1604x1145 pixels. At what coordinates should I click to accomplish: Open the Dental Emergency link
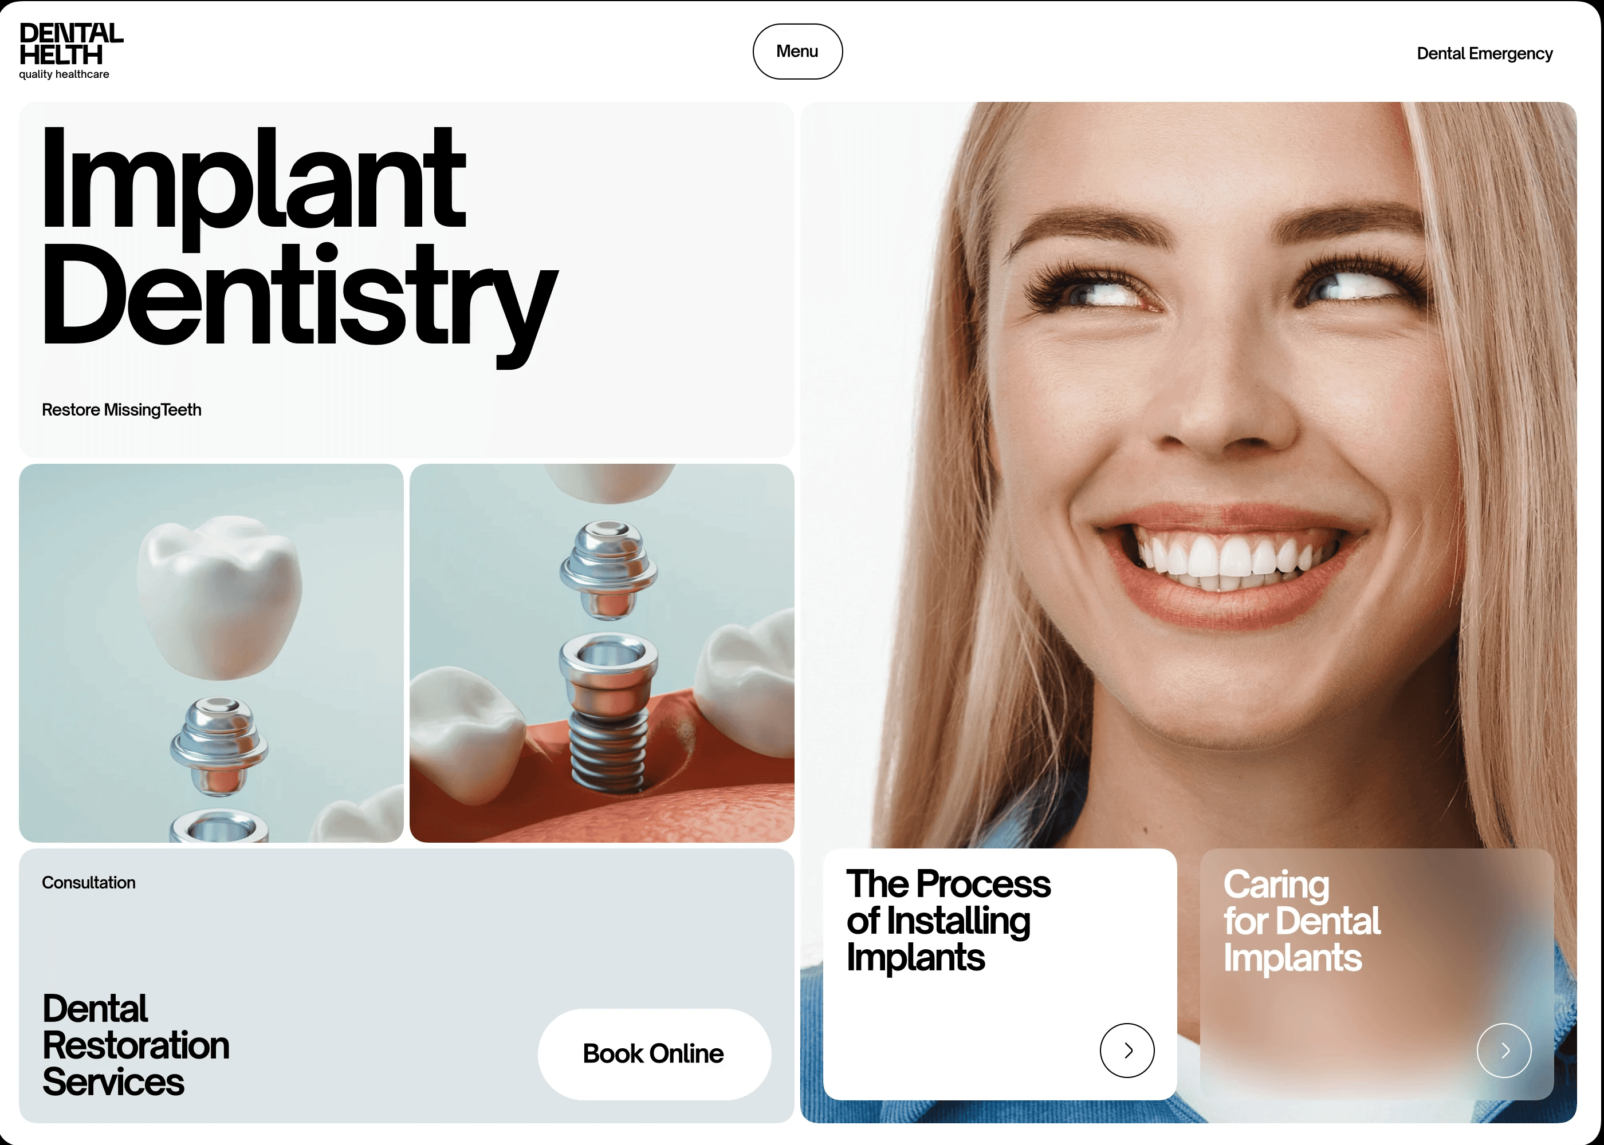point(1484,54)
